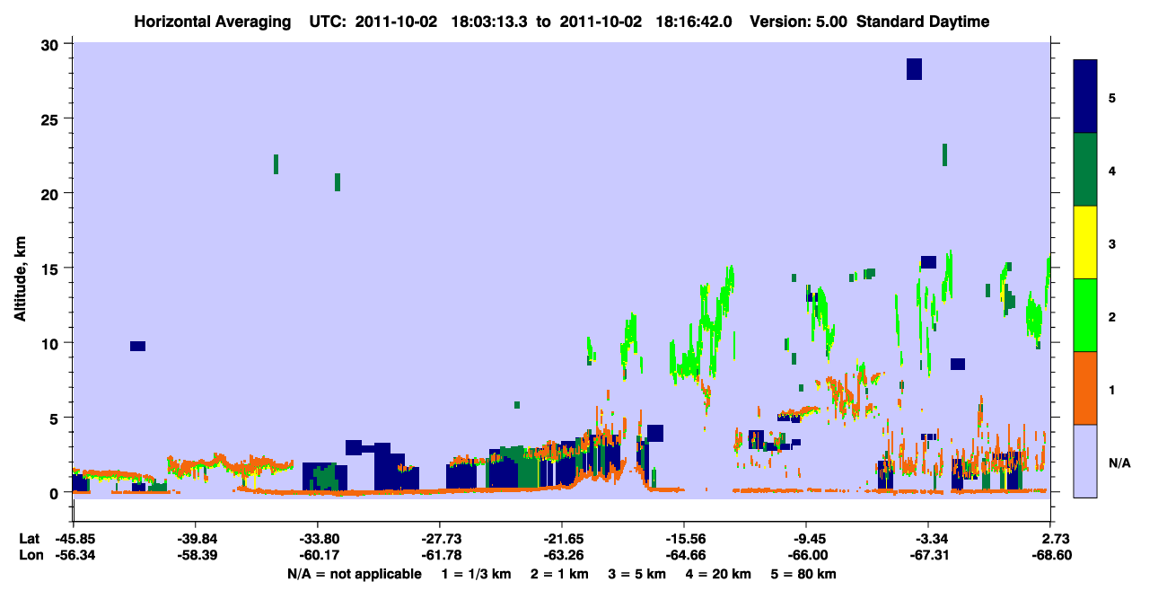Click the dark blue block near 28 km altitude

pyautogui.click(x=914, y=69)
